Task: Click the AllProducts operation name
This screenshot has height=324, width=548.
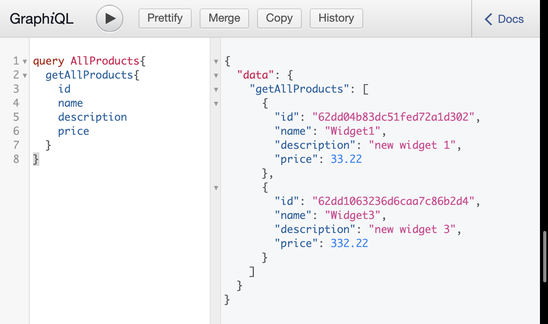Action: point(105,61)
